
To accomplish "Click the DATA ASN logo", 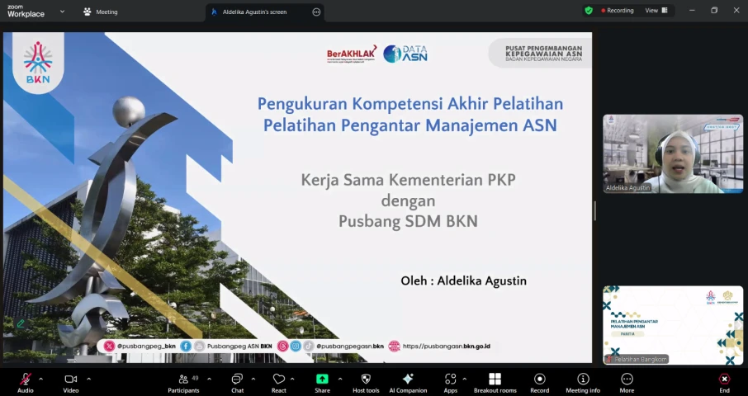I will (405, 54).
